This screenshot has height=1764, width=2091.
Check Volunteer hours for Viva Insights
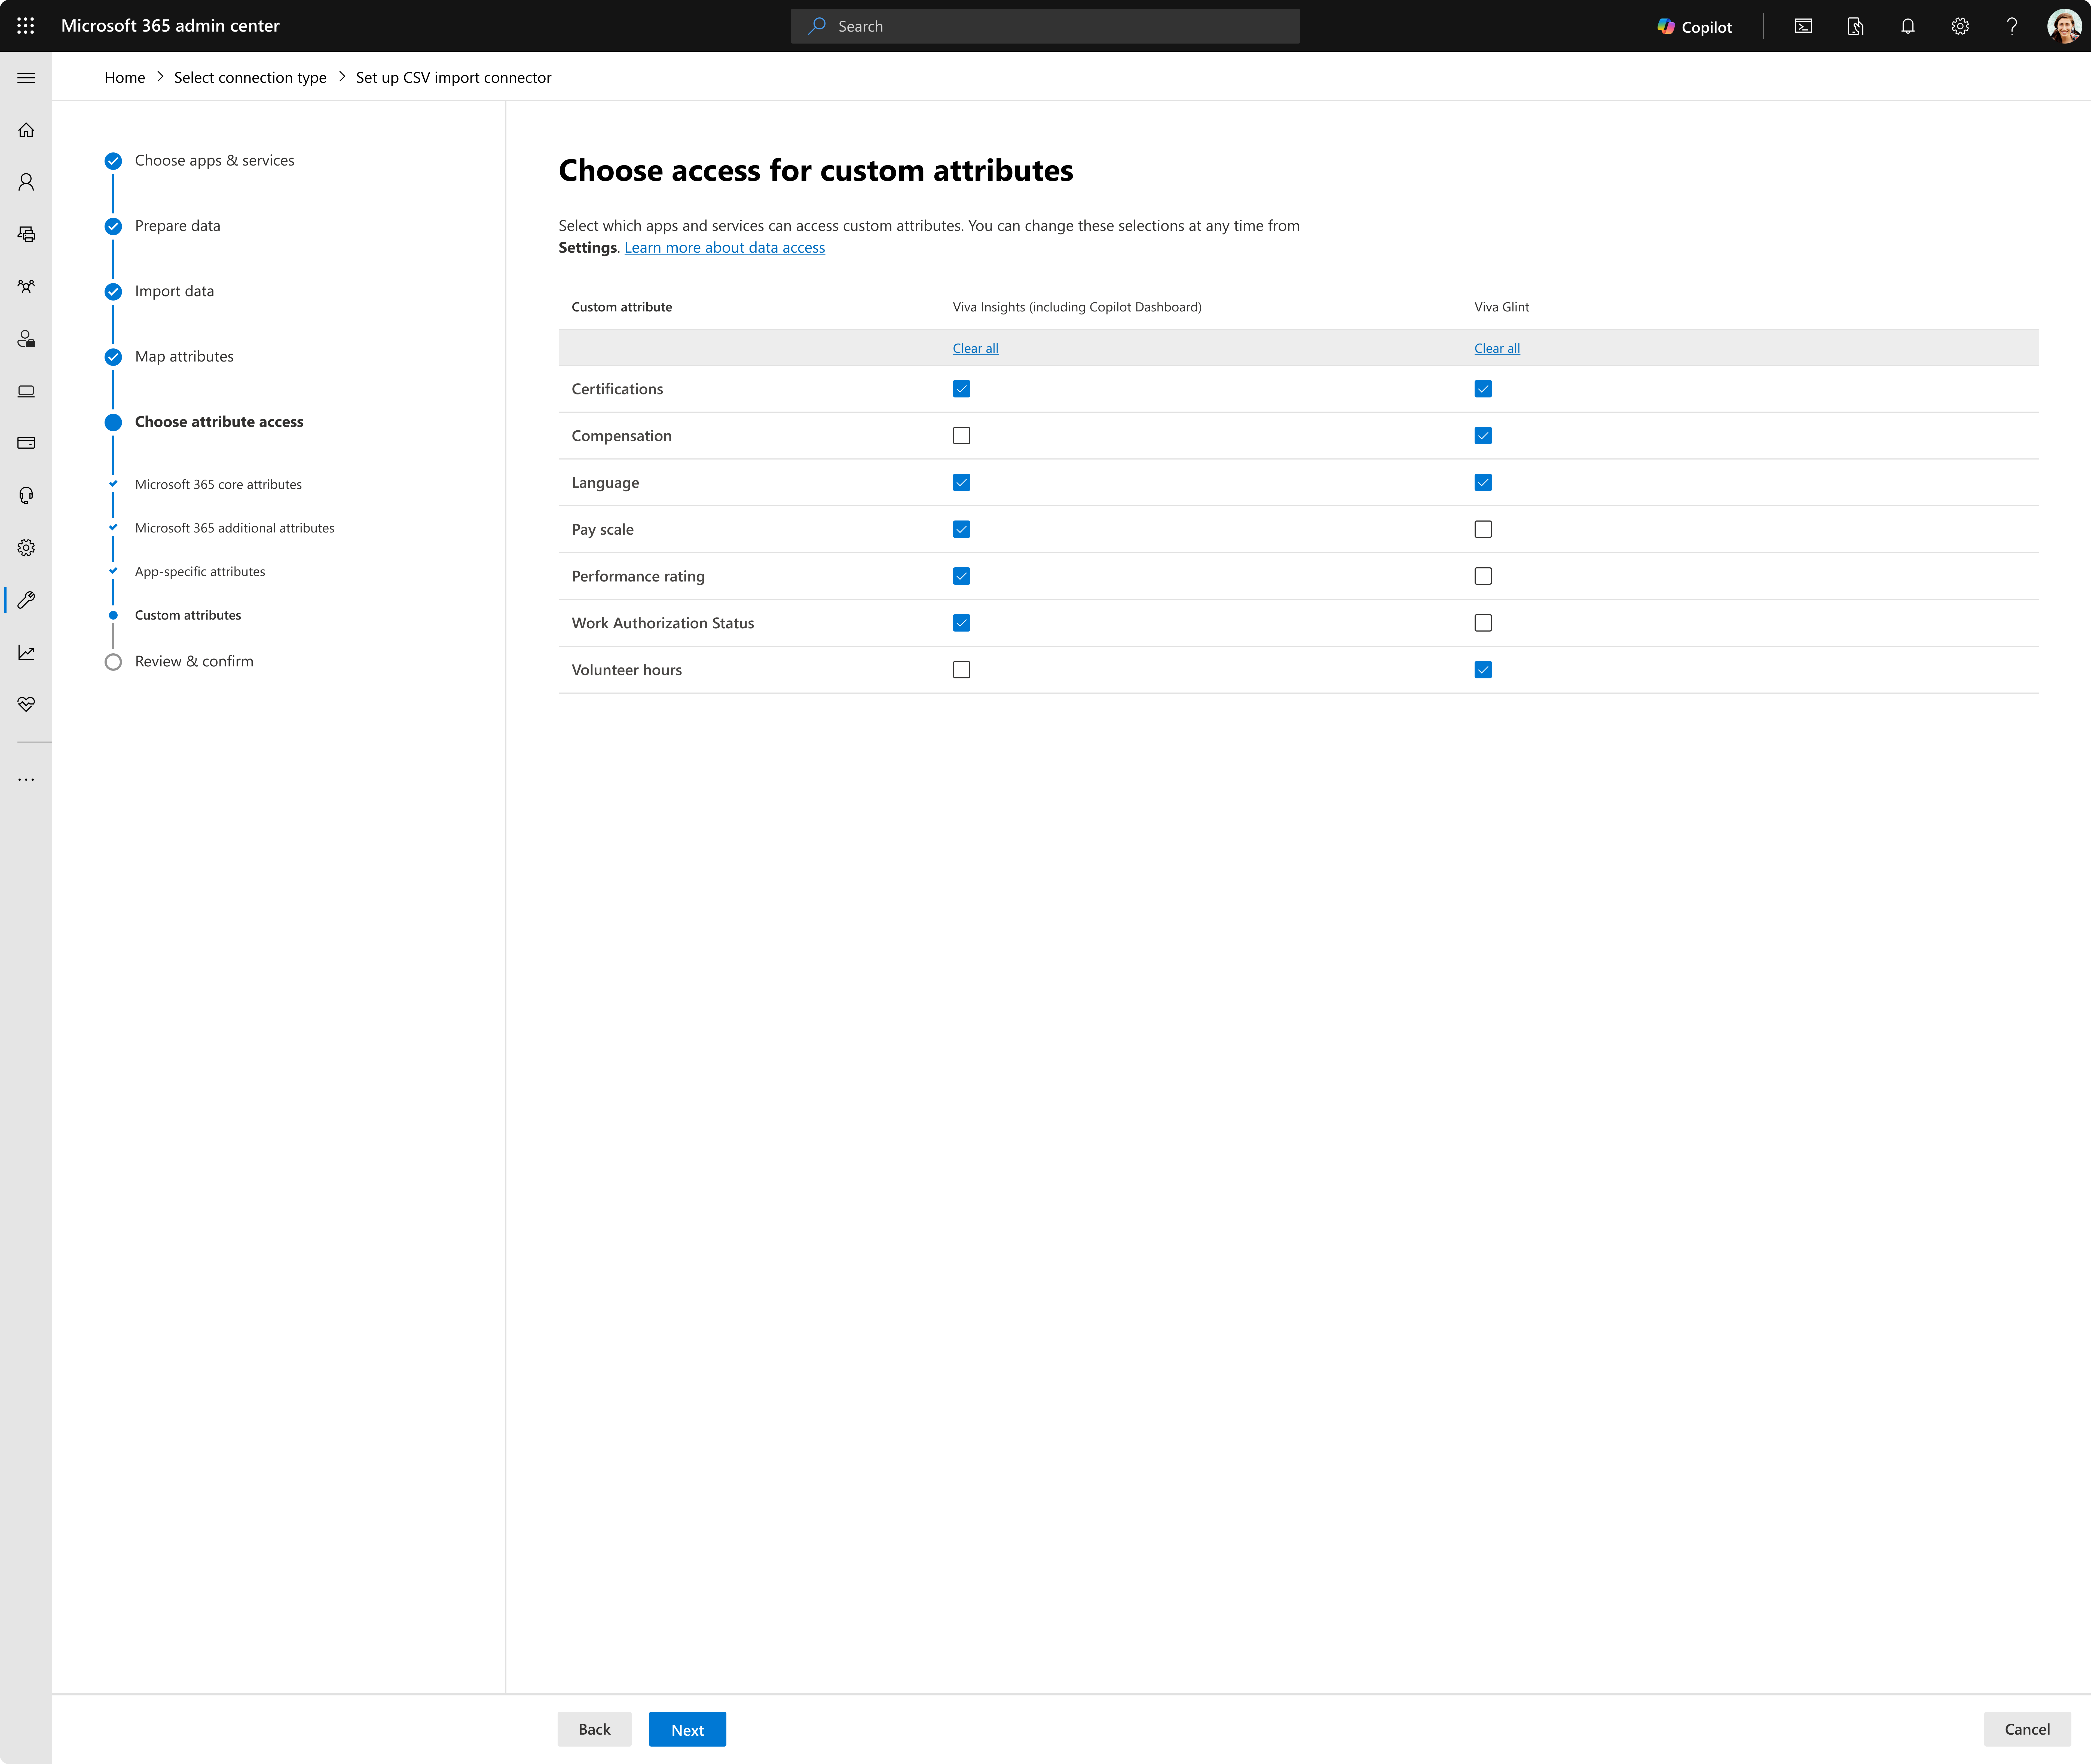pyautogui.click(x=961, y=670)
